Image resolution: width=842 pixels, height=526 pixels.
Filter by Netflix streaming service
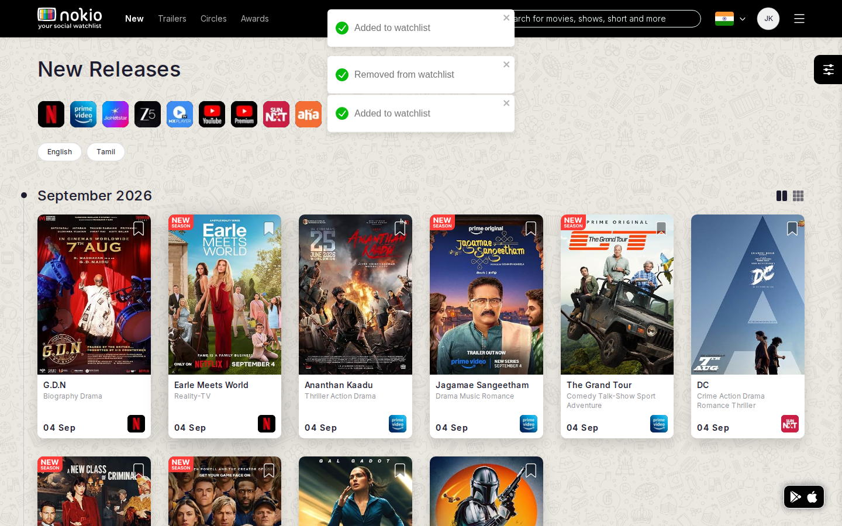coord(51,114)
